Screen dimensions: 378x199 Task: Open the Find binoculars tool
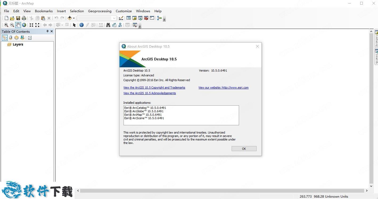point(108,25)
